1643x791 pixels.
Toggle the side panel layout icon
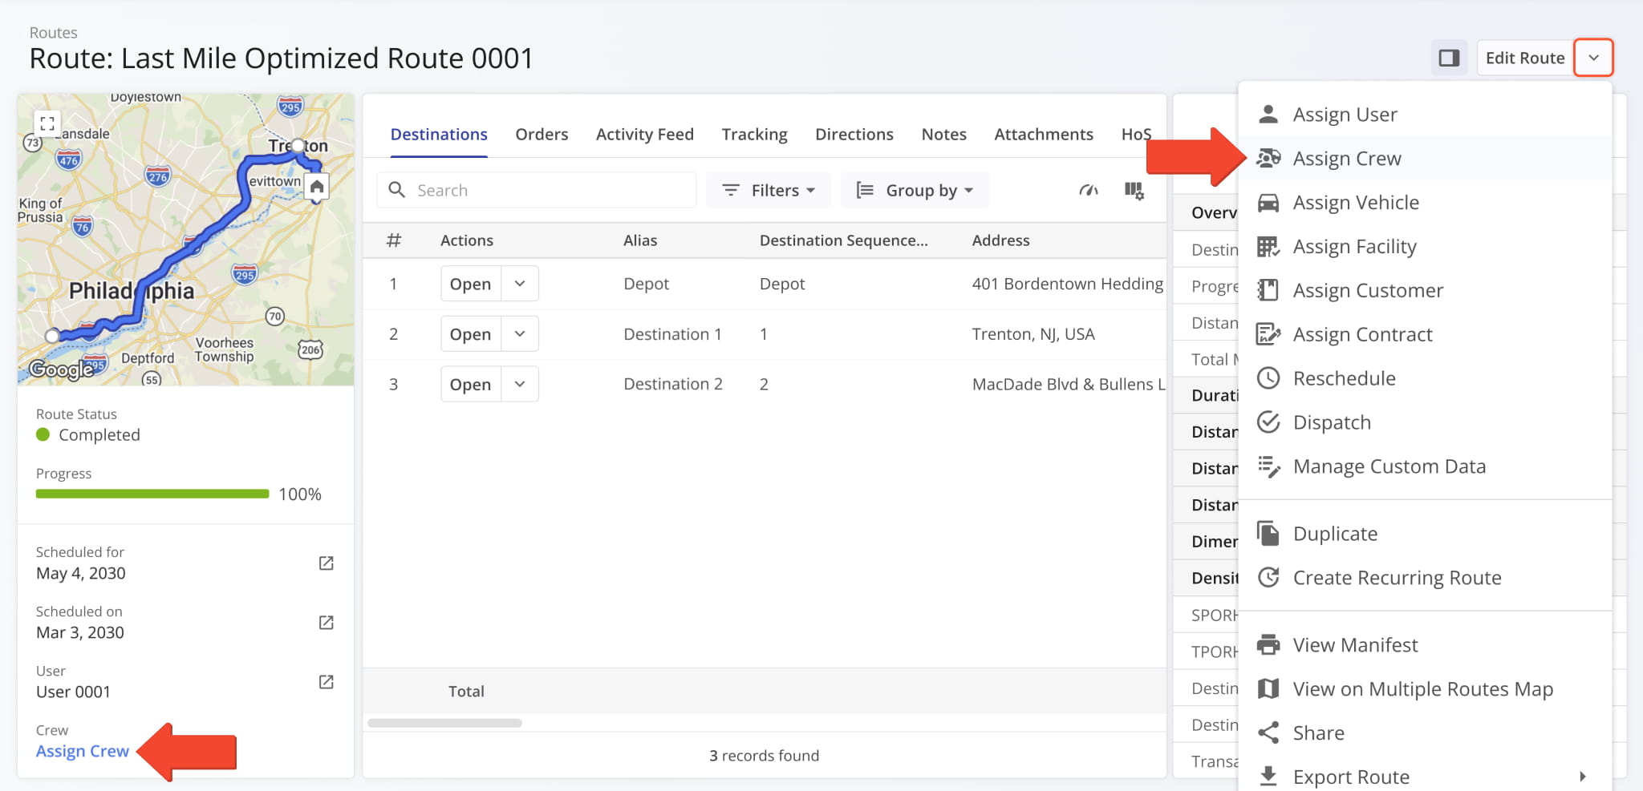[x=1449, y=58]
